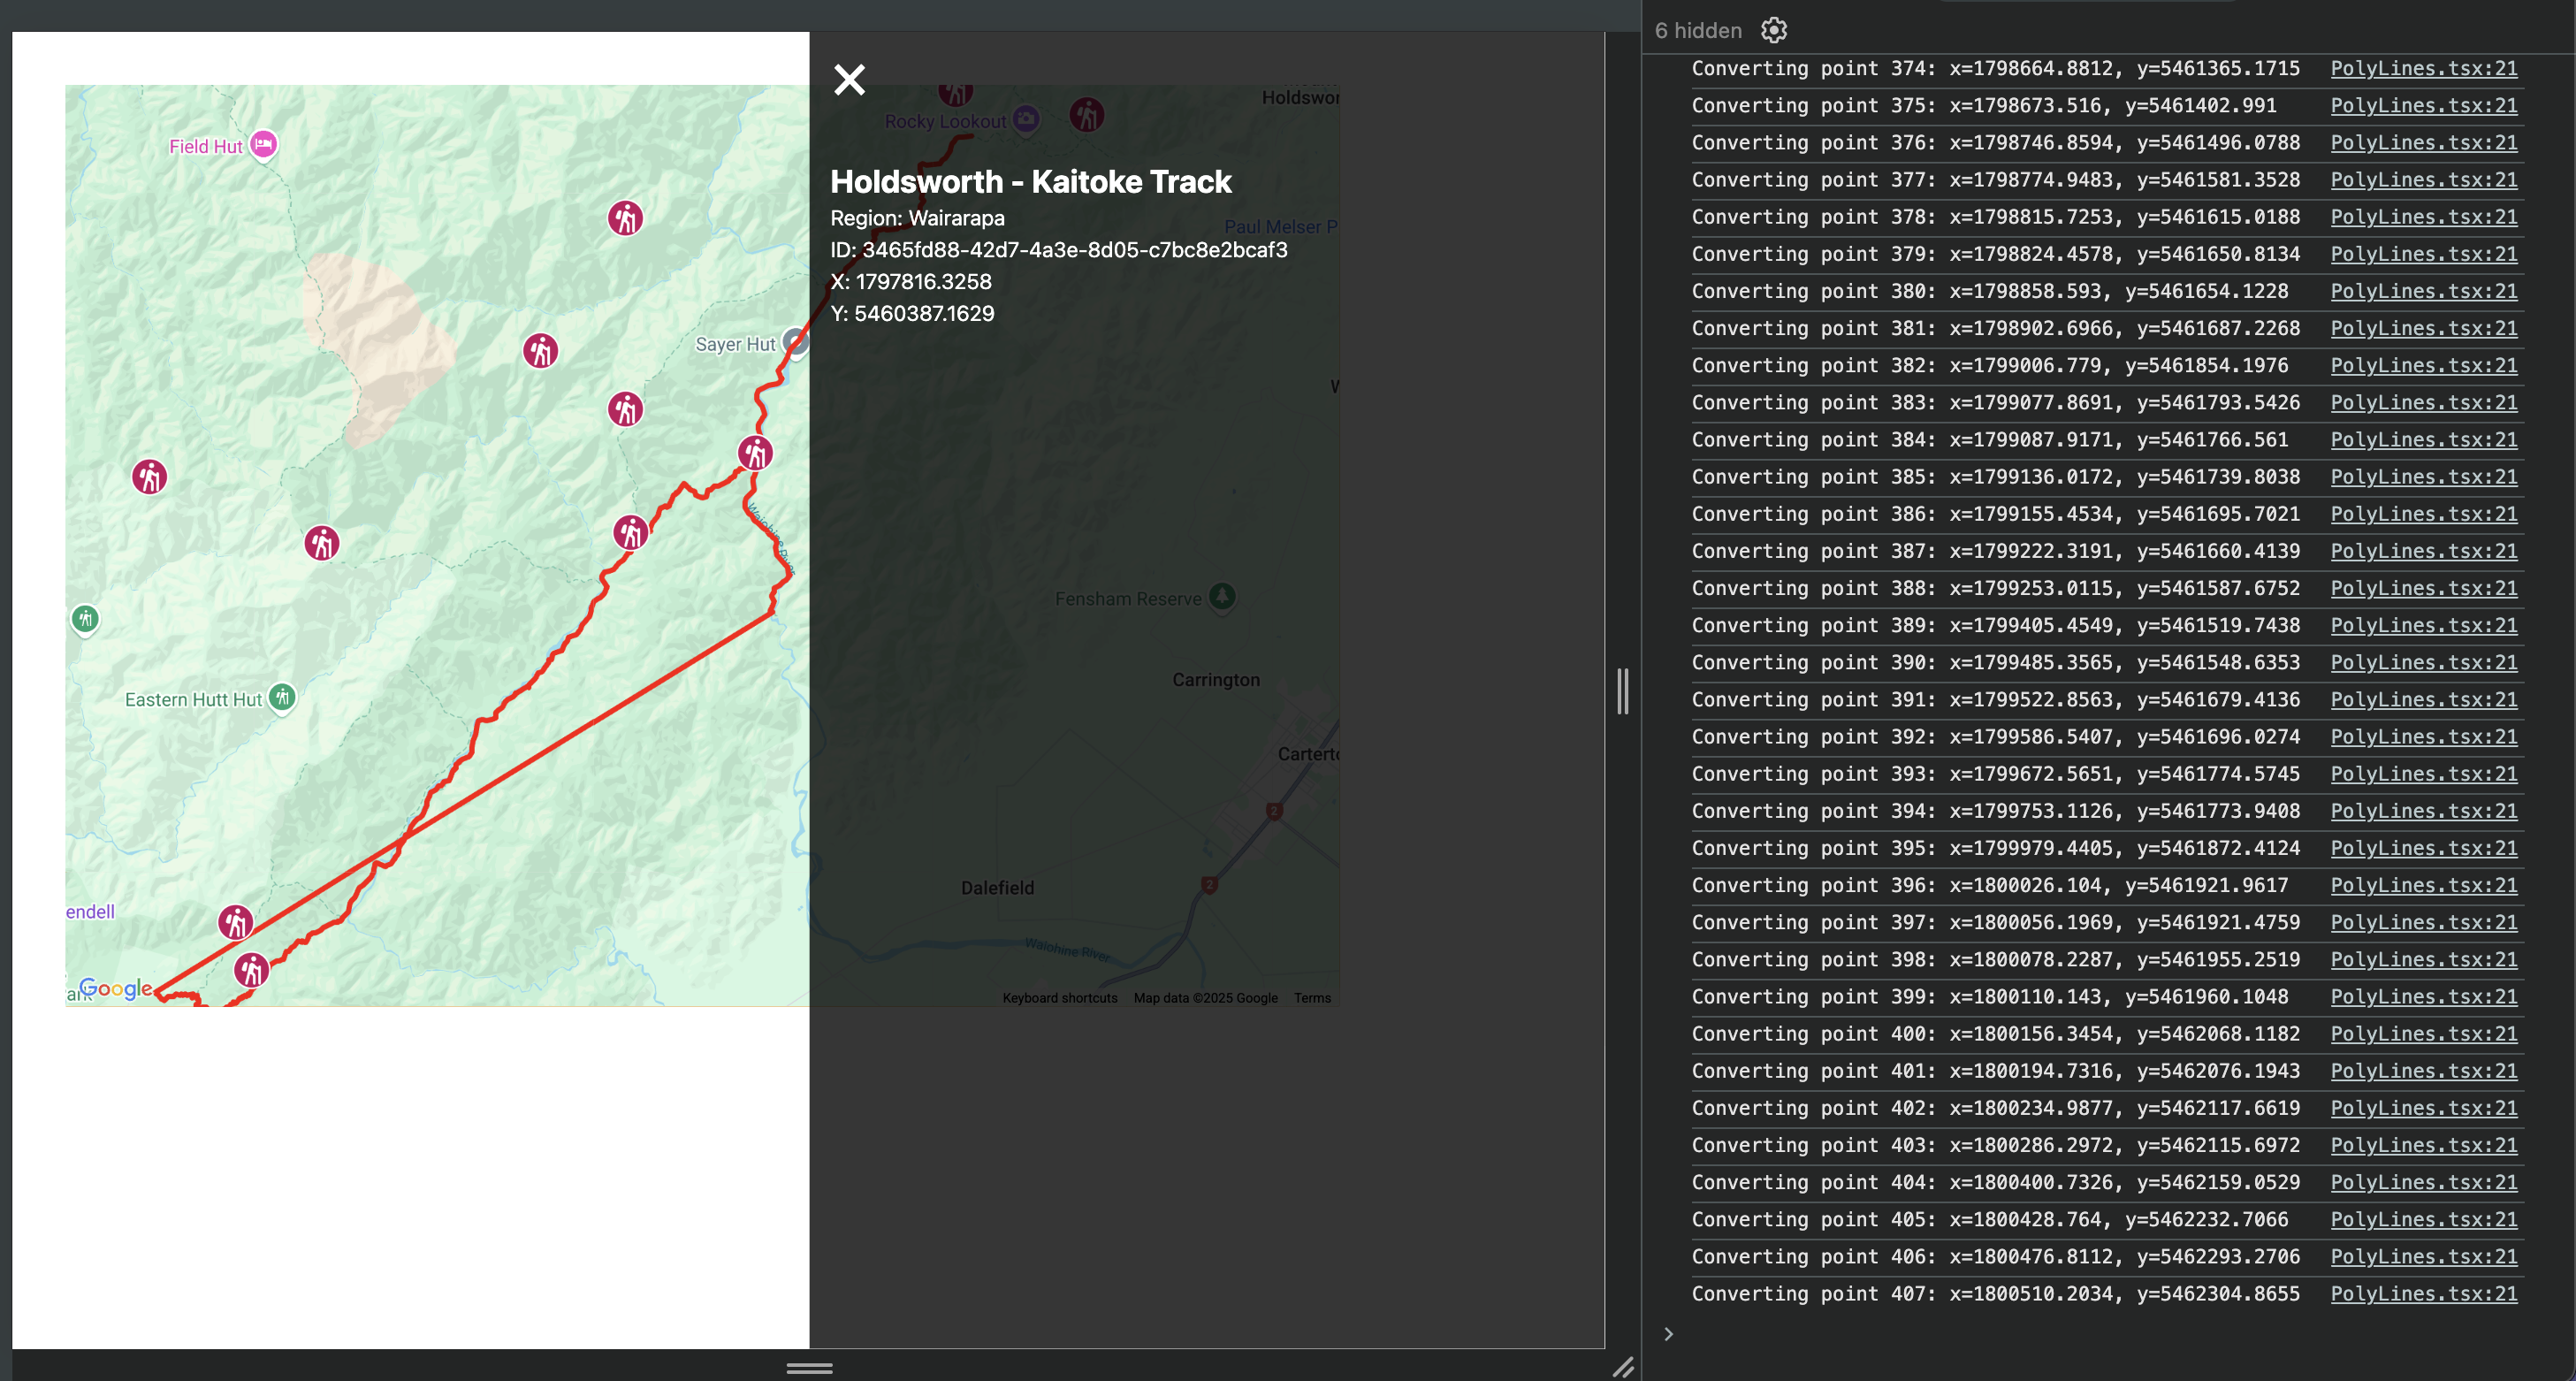
Task: Click the Rocky Lookout camera marker
Action: [x=1026, y=119]
